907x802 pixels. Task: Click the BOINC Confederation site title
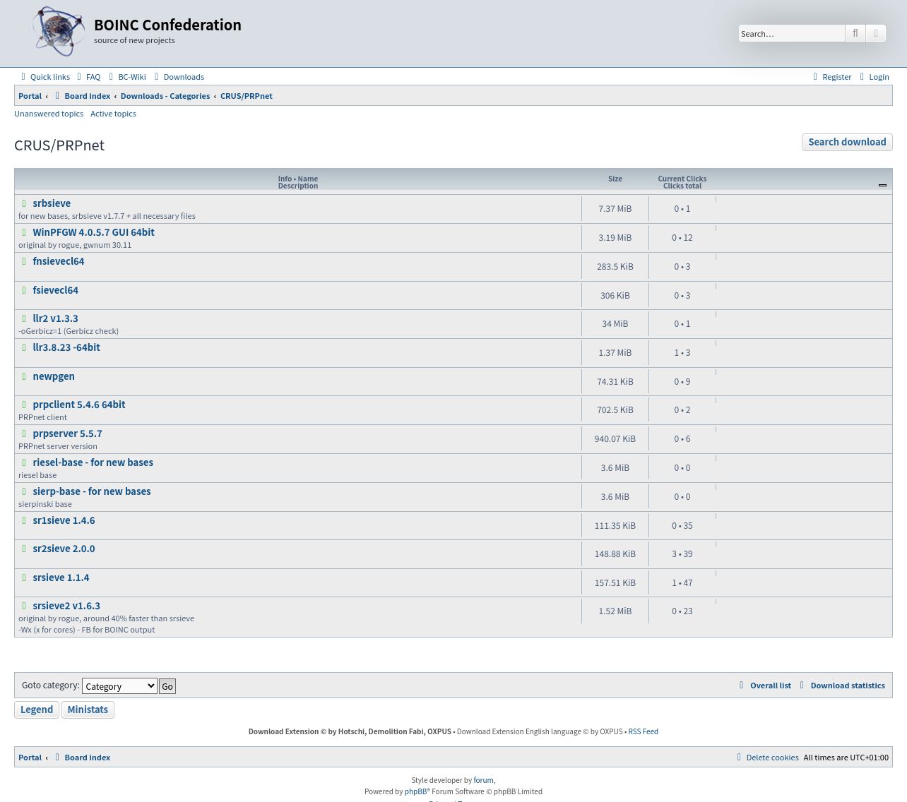pyautogui.click(x=167, y=25)
